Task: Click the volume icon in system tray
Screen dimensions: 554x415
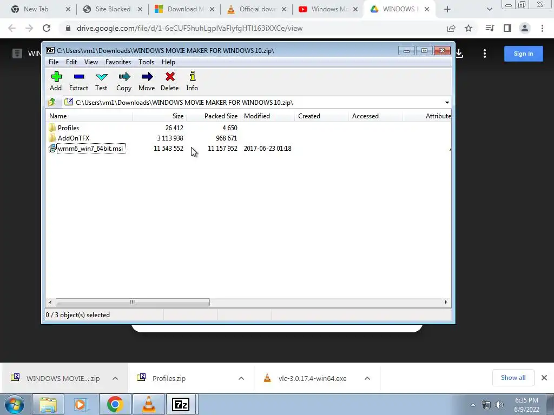Action: (x=499, y=405)
